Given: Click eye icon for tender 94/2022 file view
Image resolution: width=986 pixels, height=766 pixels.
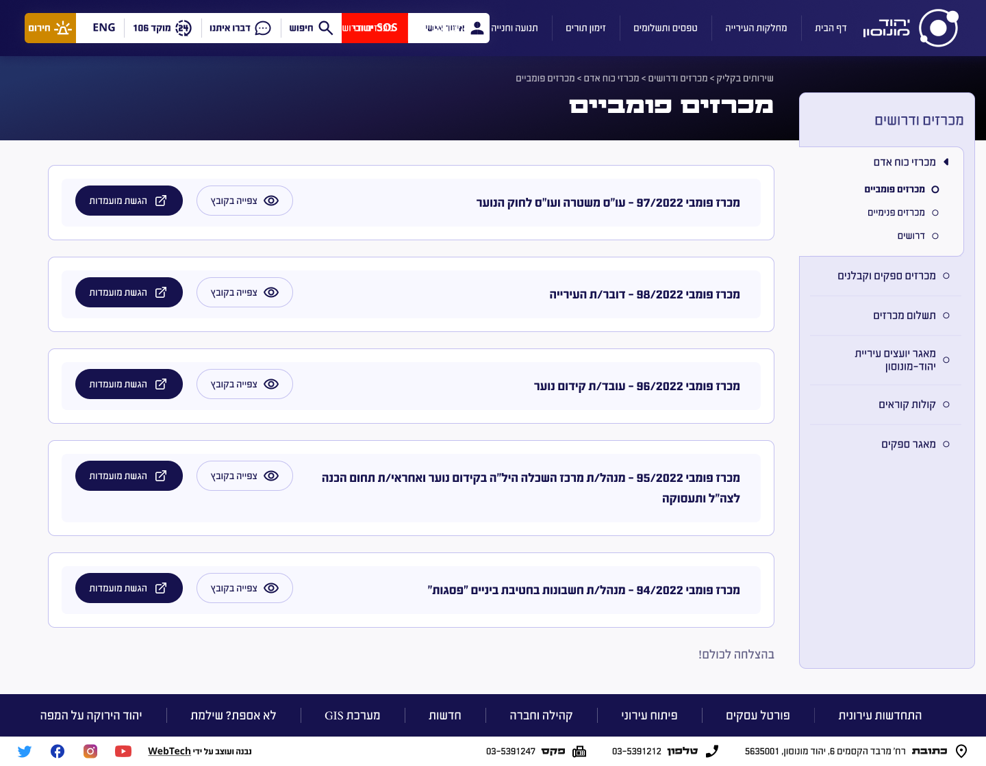Looking at the screenshot, I should (x=271, y=588).
